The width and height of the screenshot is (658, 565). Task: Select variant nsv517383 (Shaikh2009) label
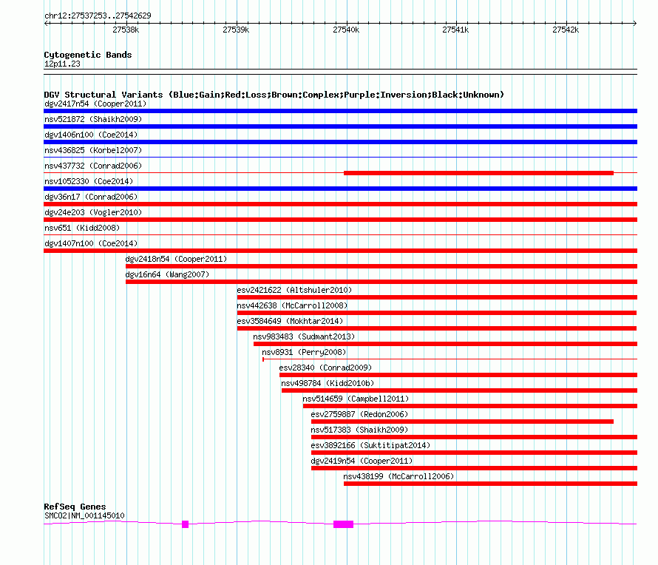(x=359, y=430)
